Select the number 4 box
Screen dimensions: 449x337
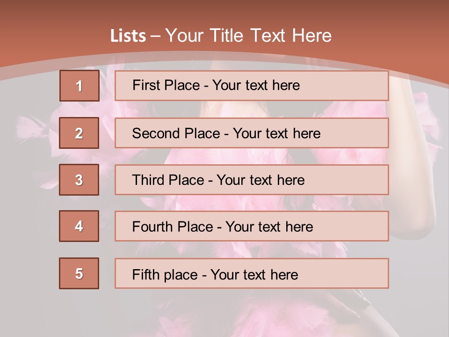pyautogui.click(x=79, y=226)
